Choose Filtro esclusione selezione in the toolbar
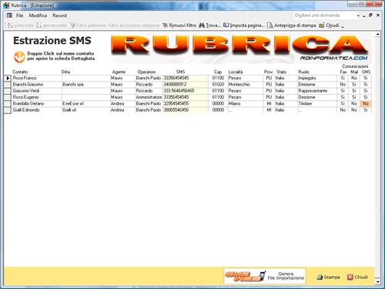This screenshot has height=289, width=385. click(133, 25)
